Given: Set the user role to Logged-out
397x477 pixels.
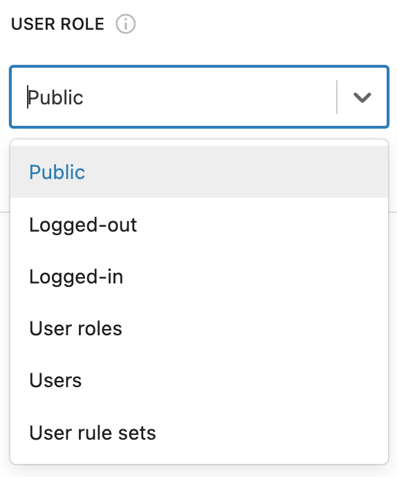Looking at the screenshot, I should pos(199,225).
